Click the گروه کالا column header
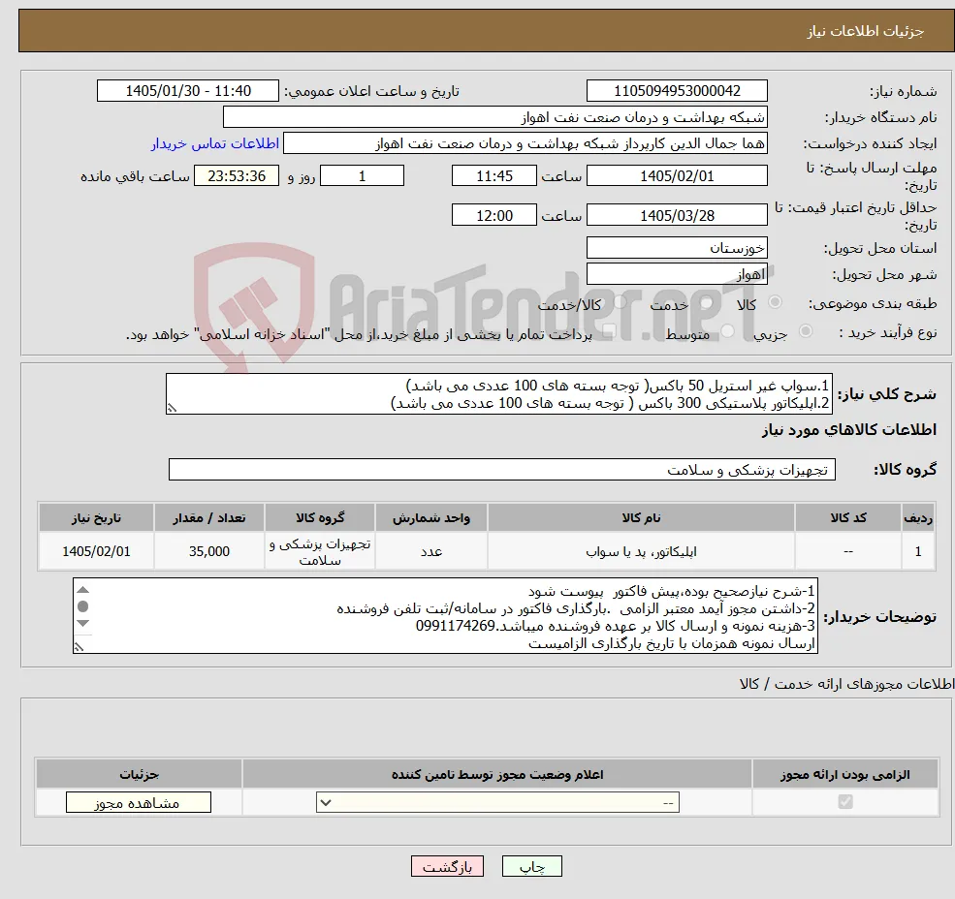The image size is (955, 899). (x=320, y=518)
